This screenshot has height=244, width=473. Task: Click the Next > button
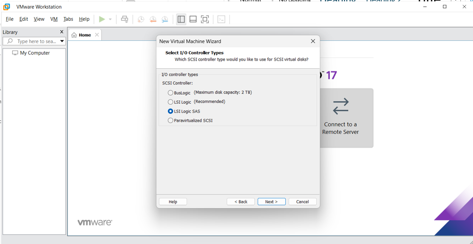(272, 202)
